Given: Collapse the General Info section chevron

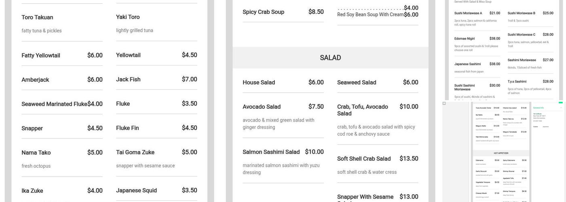Looking at the screenshot, I should point(561,108).
